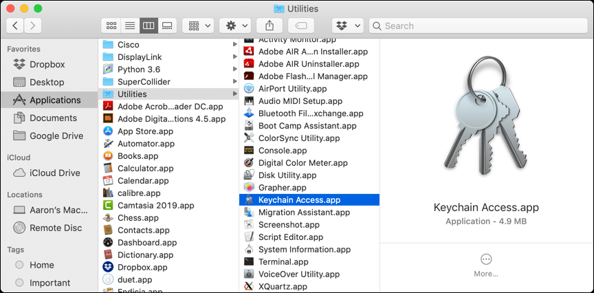Click the Chess.app icon
The image size is (594, 293).
(108, 218)
